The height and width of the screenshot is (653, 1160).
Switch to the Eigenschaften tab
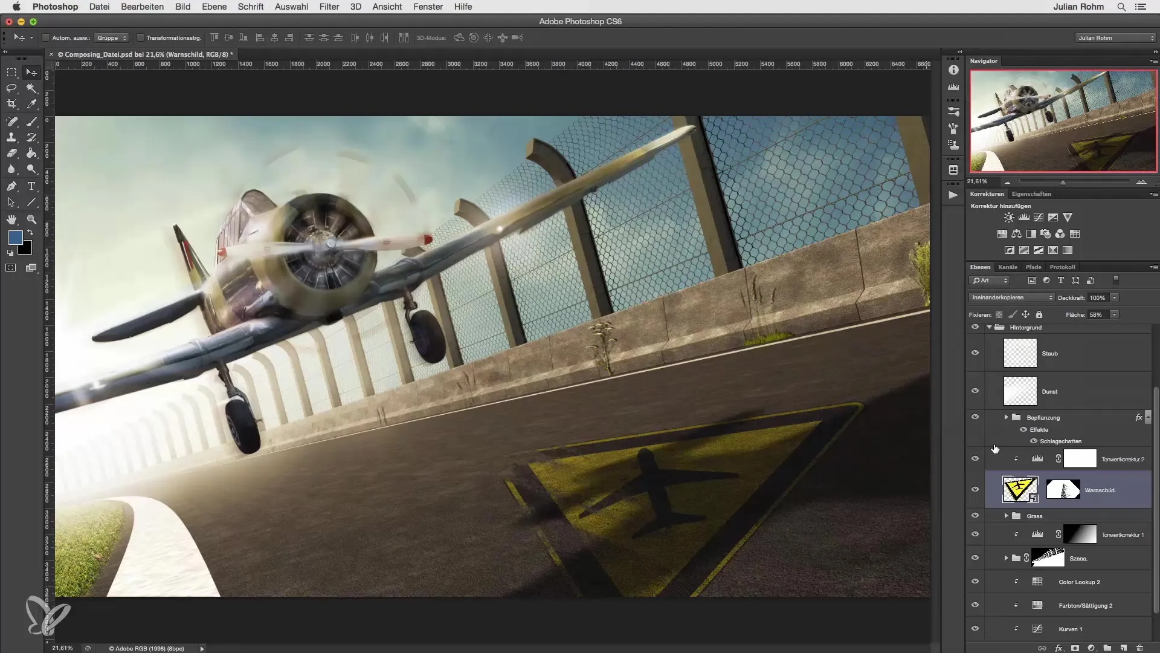click(1031, 194)
